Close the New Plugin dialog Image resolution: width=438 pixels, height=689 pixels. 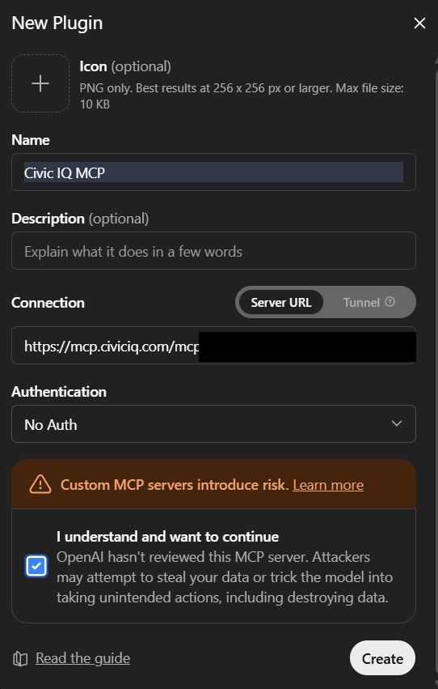419,23
